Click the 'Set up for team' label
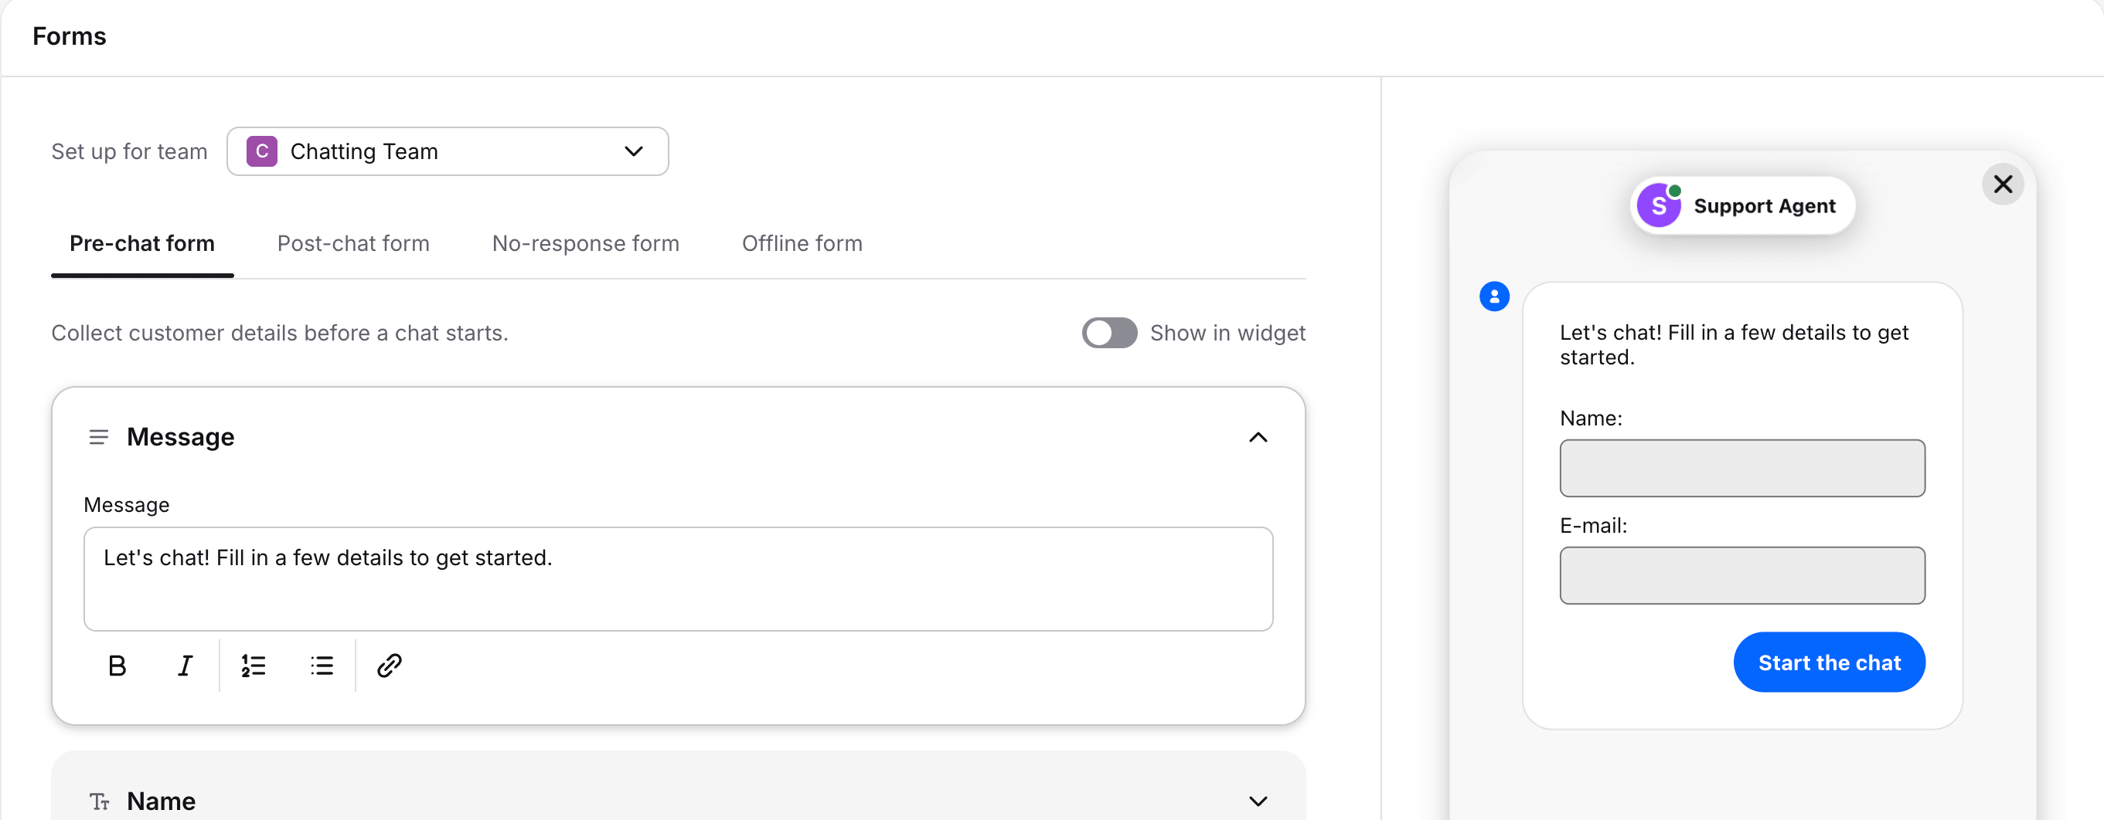The image size is (2104, 820). pyautogui.click(x=129, y=151)
